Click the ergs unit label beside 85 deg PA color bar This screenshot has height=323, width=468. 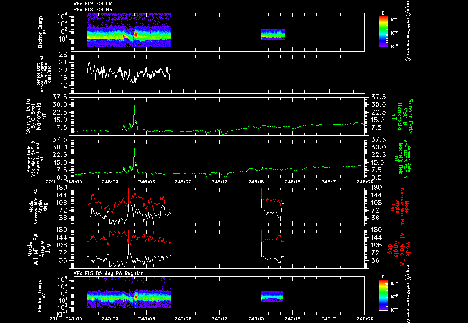tap(408, 294)
